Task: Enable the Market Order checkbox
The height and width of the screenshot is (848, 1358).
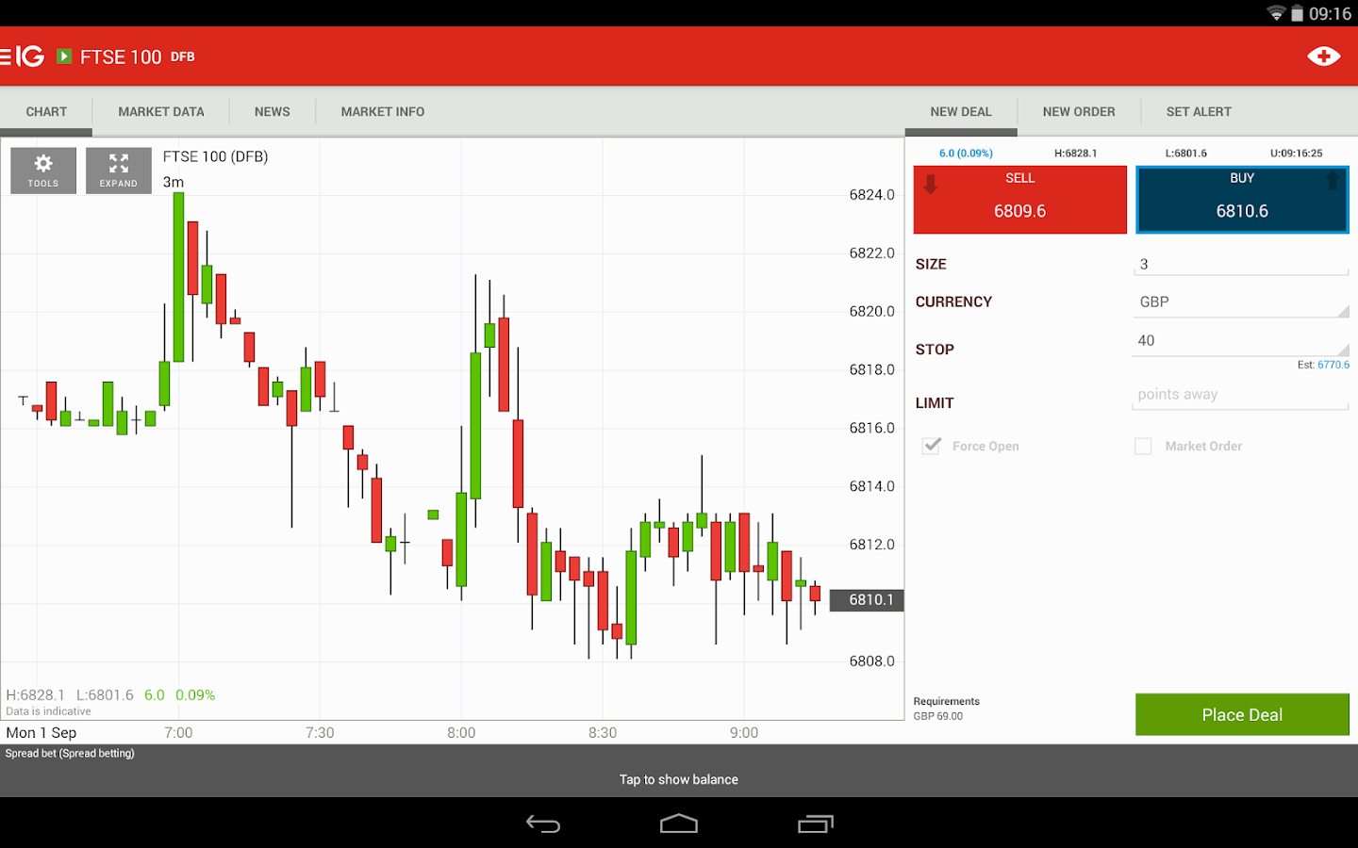Action: (1143, 446)
